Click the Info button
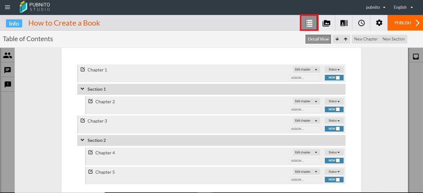The image size is (423, 193). (x=14, y=23)
